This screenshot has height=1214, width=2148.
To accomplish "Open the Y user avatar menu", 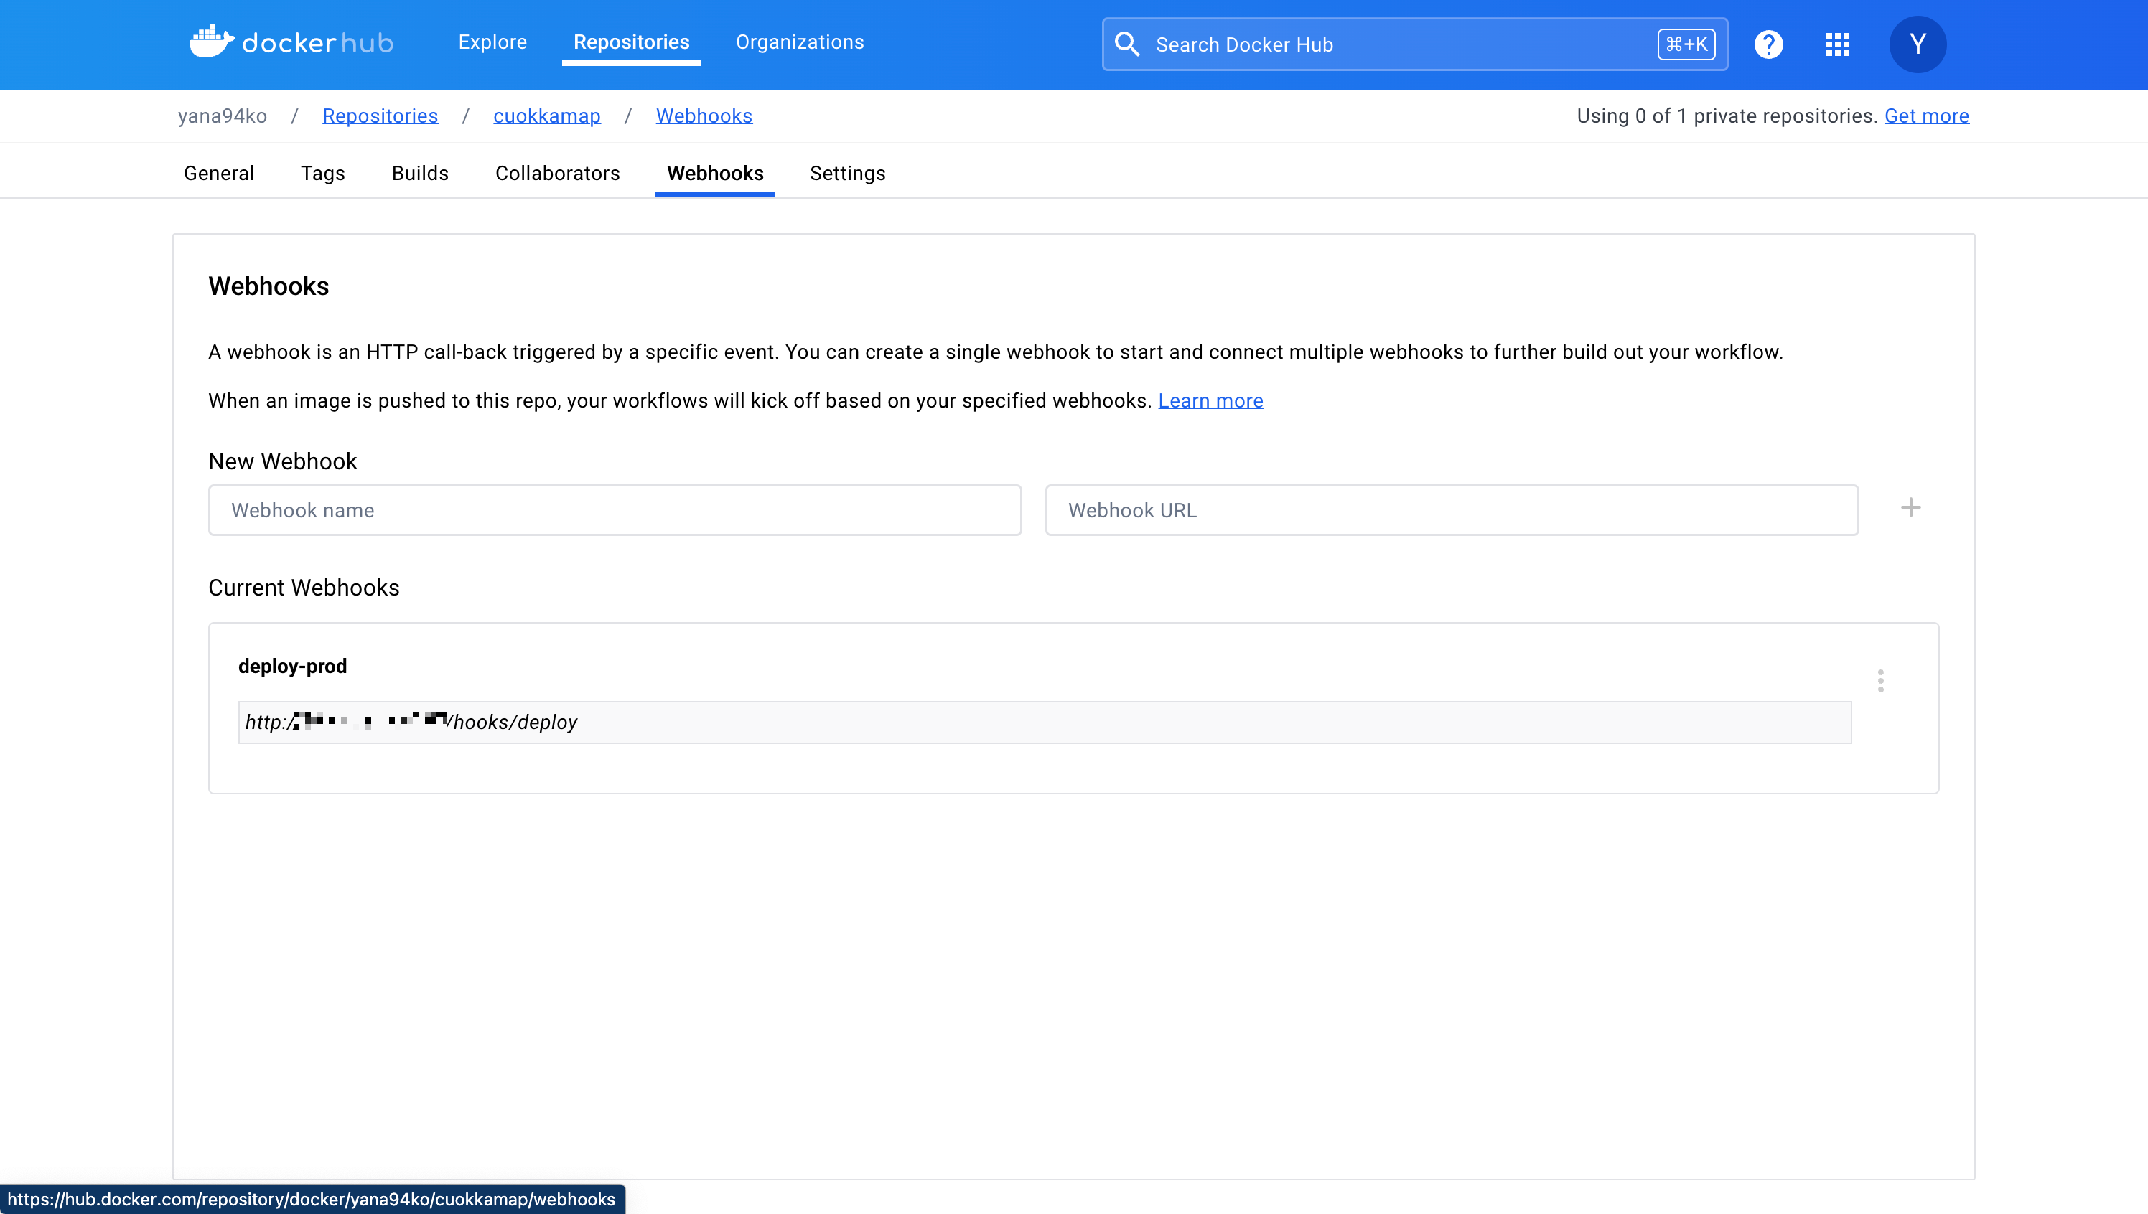I will (x=1917, y=44).
